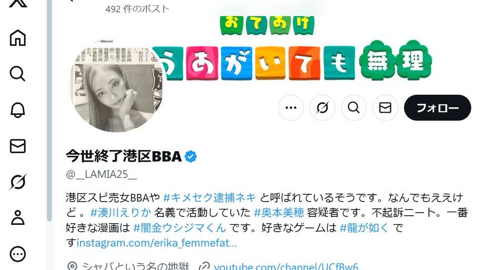Screen dimensions: 480x270
Task: Click the フォロー follow button
Action: click(x=437, y=108)
